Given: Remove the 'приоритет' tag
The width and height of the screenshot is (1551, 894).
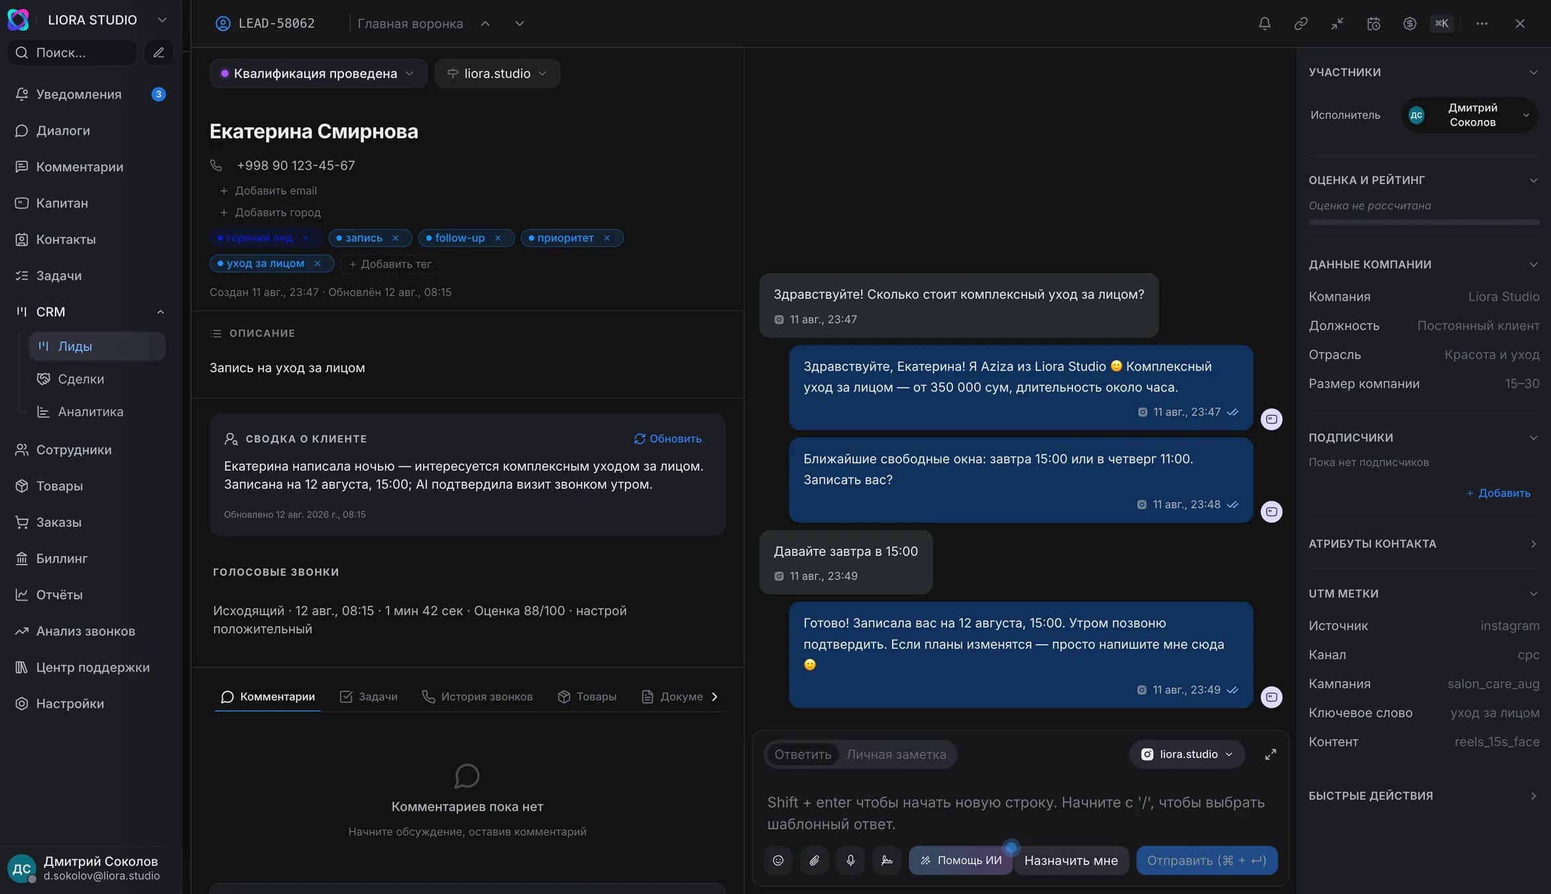Looking at the screenshot, I should pyautogui.click(x=606, y=238).
